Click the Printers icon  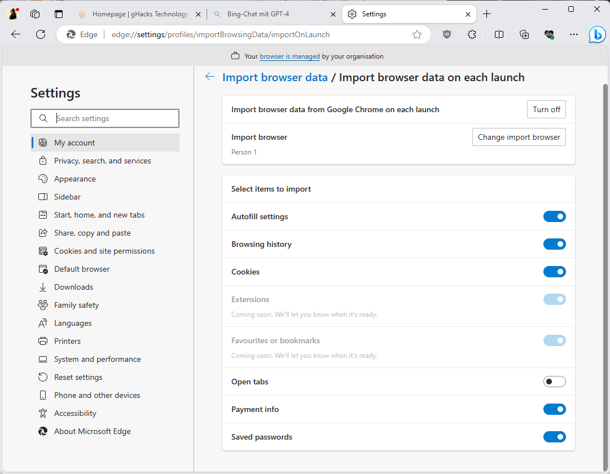coord(43,341)
